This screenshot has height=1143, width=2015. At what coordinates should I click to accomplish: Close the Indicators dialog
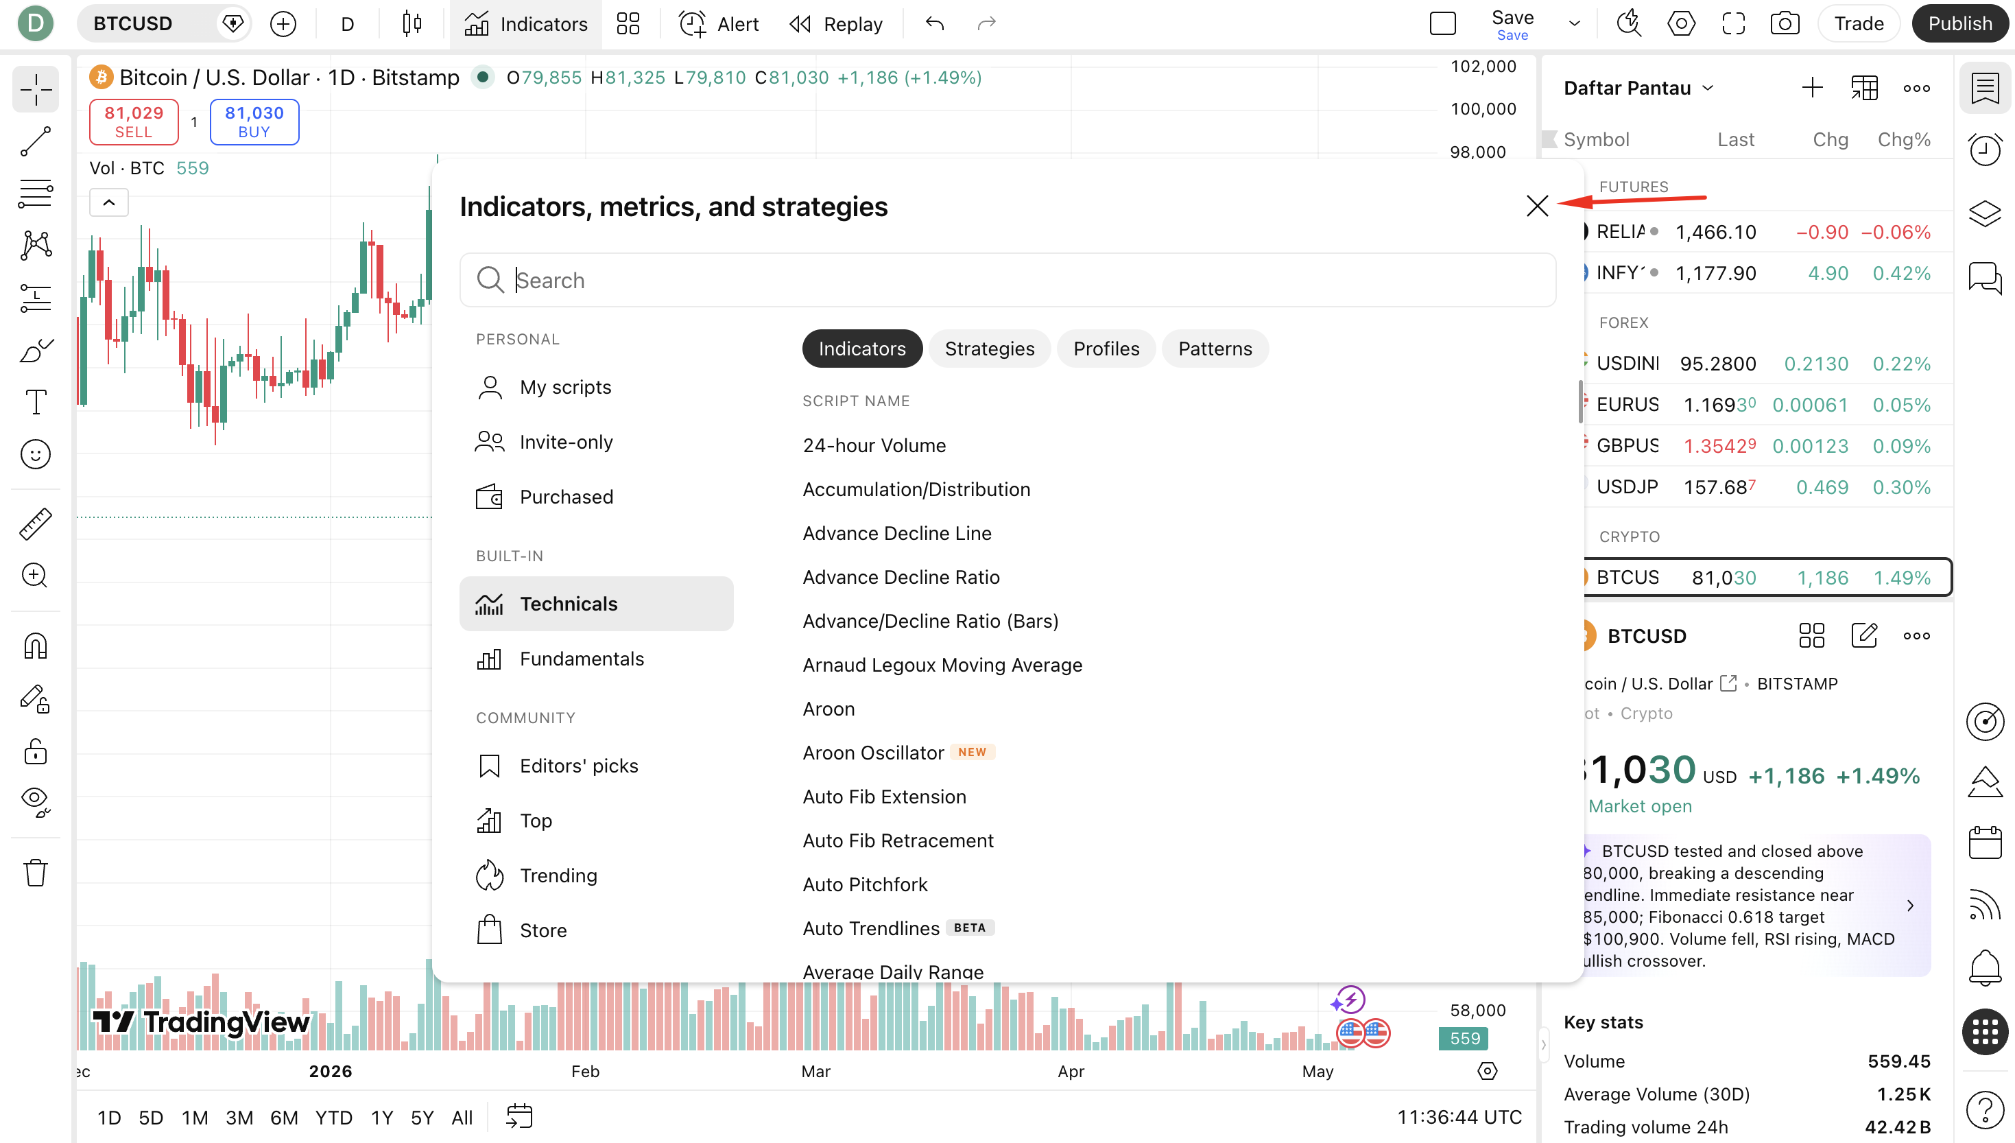click(1537, 206)
